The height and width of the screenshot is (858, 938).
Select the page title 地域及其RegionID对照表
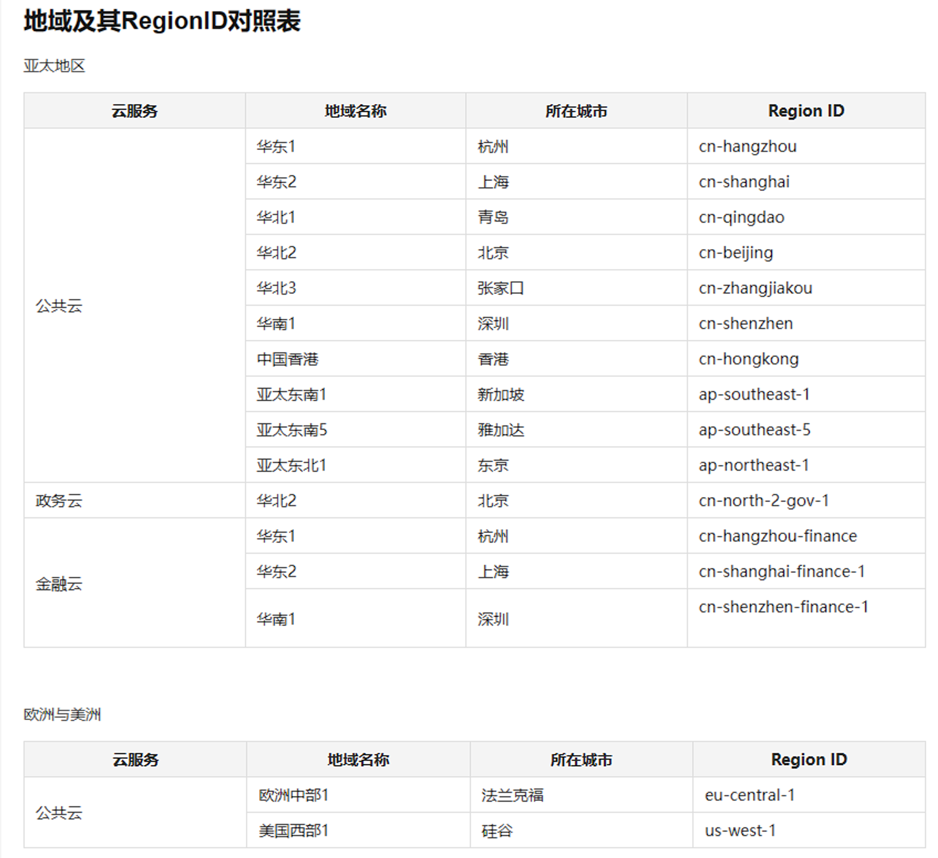[162, 21]
